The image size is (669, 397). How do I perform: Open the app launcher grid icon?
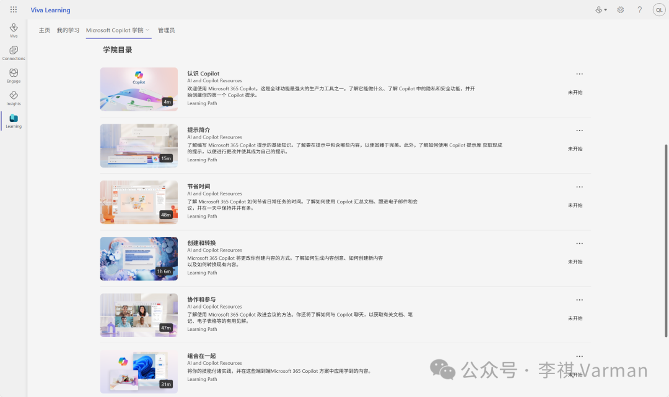pos(14,9)
